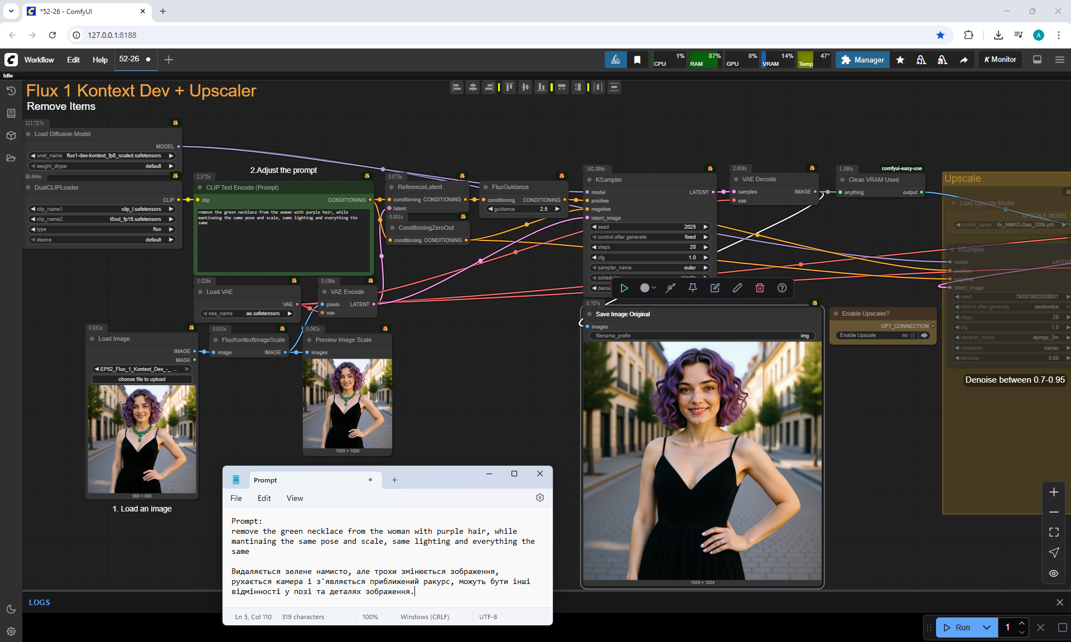This screenshot has width=1071, height=642.
Task: Click choose file to upload button
Action: tap(142, 379)
